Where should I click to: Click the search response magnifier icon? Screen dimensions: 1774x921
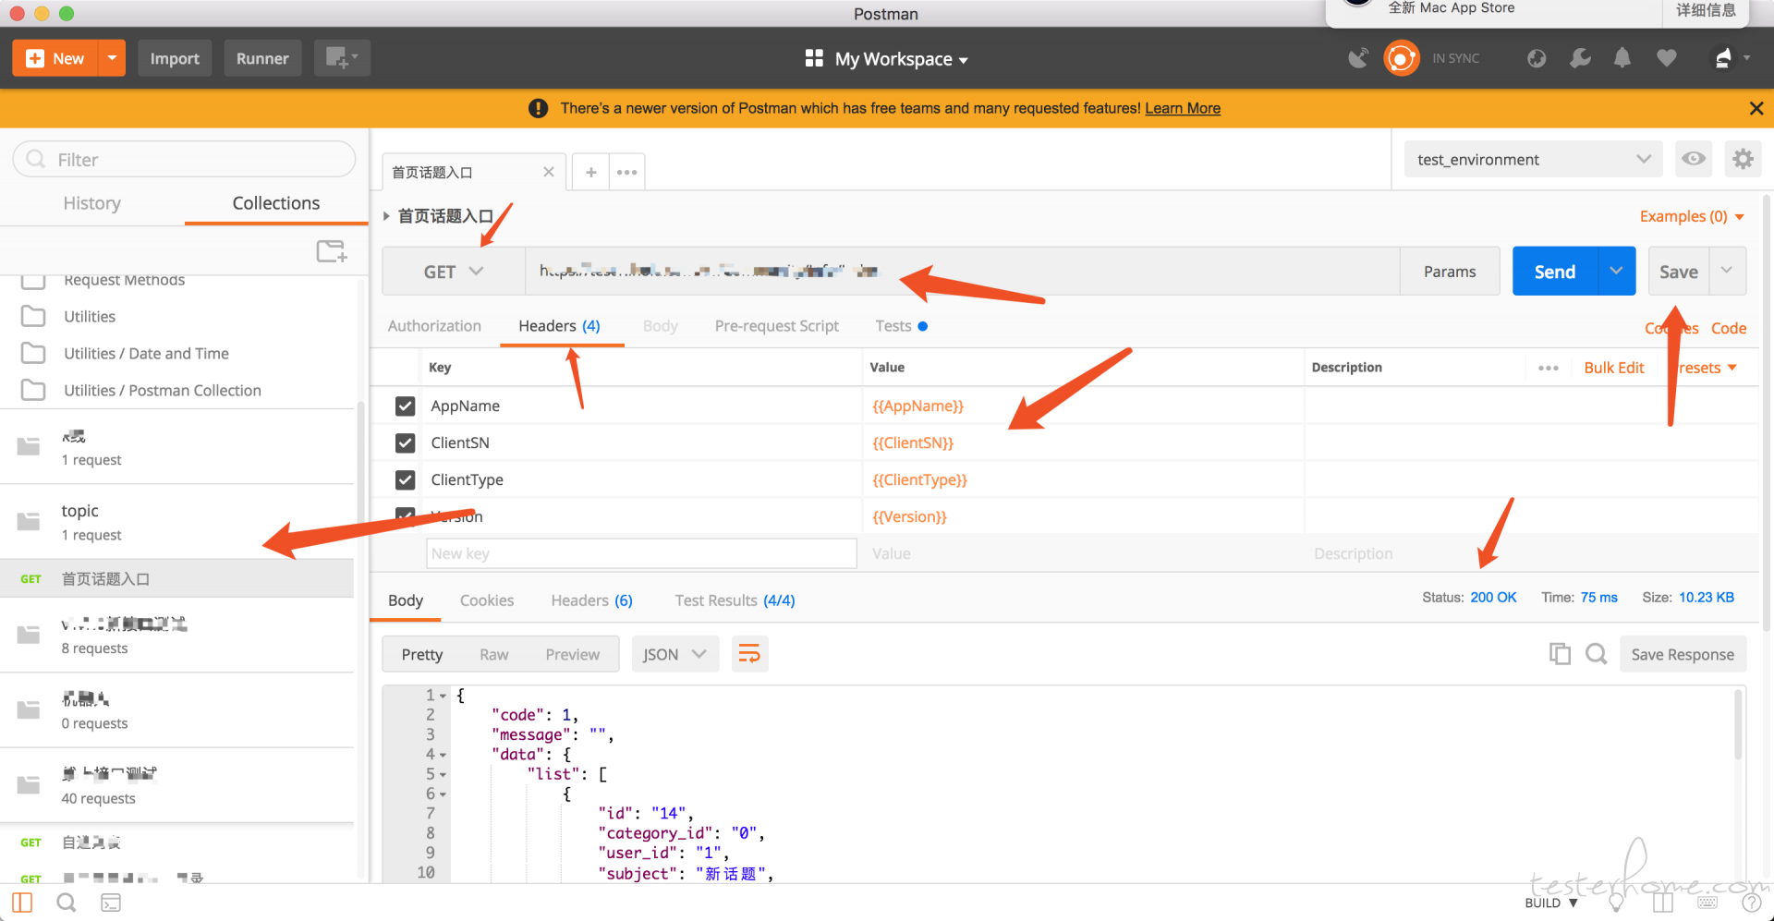pos(1596,654)
